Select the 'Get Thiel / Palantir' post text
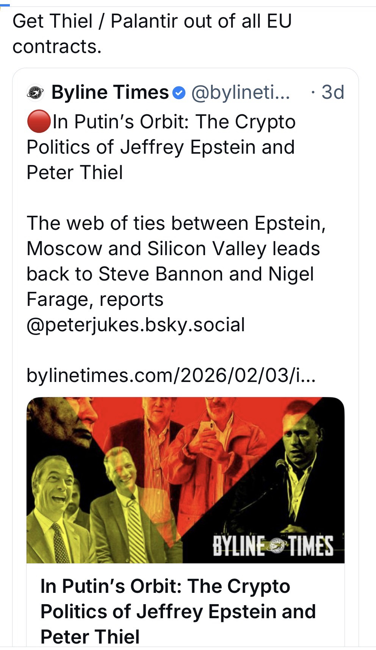This screenshot has height=650, width=376. point(152,33)
